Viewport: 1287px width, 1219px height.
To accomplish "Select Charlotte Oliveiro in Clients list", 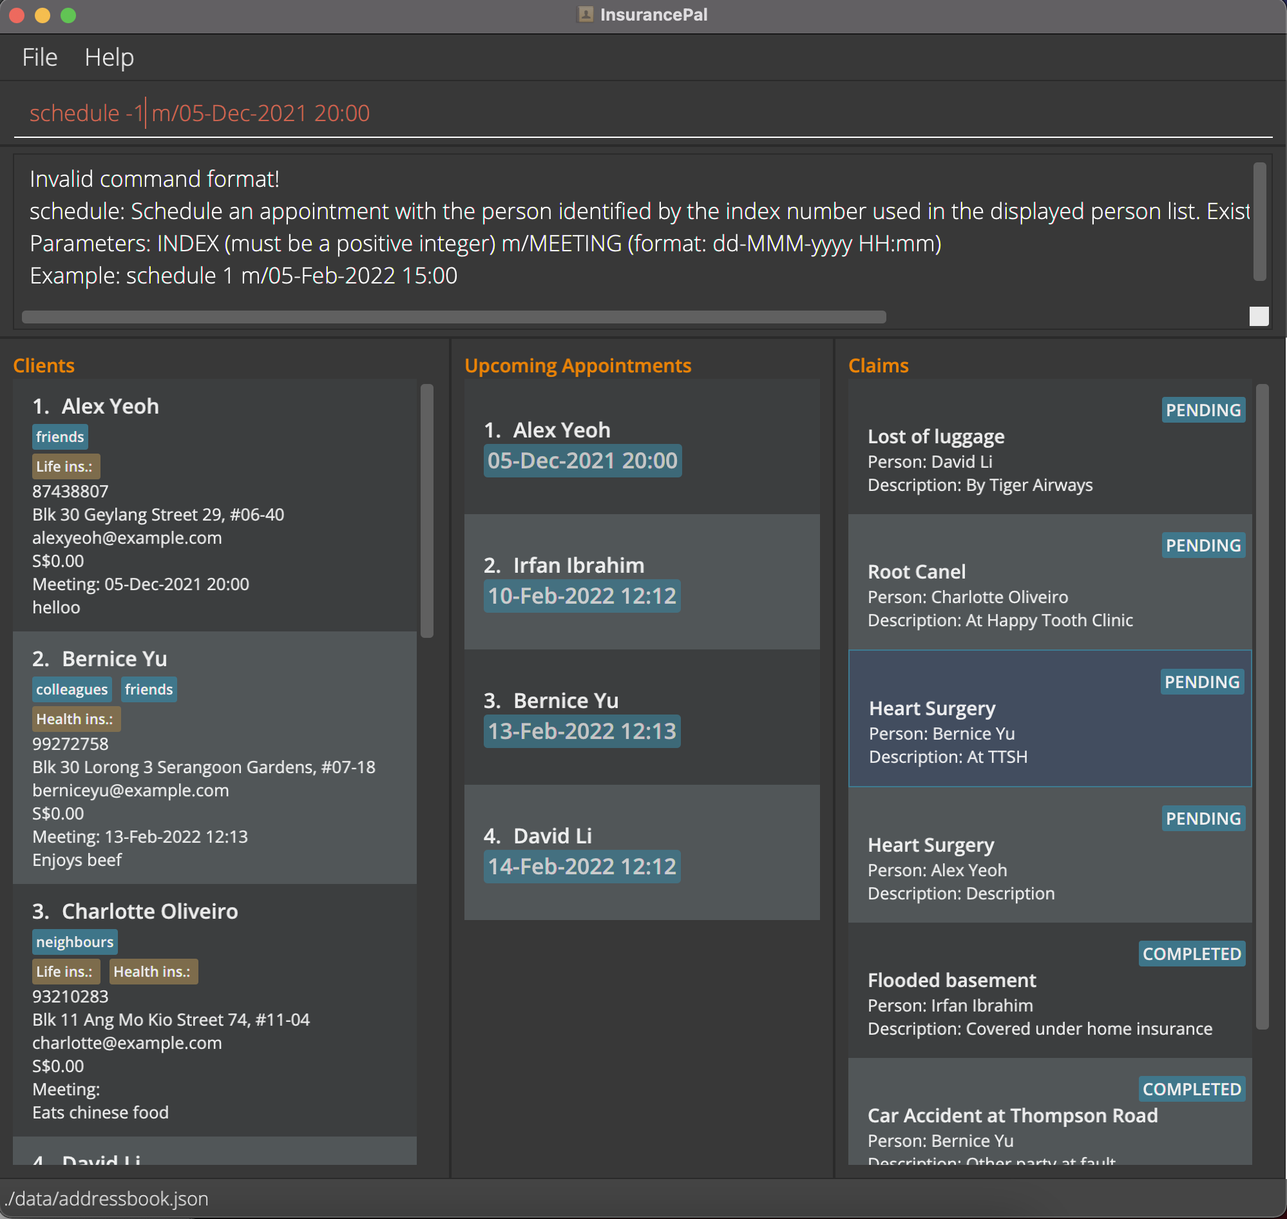I will pyautogui.click(x=214, y=1010).
